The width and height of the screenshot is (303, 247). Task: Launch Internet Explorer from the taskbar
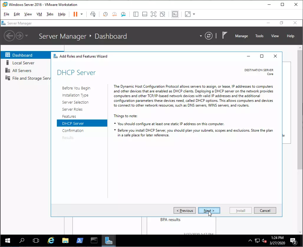click(51, 241)
